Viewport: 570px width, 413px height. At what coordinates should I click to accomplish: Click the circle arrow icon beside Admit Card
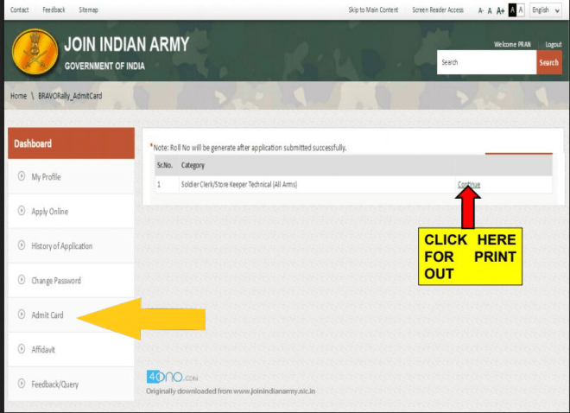(22, 315)
